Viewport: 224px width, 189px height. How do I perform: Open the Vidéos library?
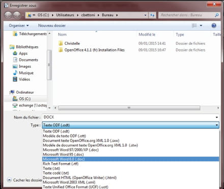coord(21,79)
